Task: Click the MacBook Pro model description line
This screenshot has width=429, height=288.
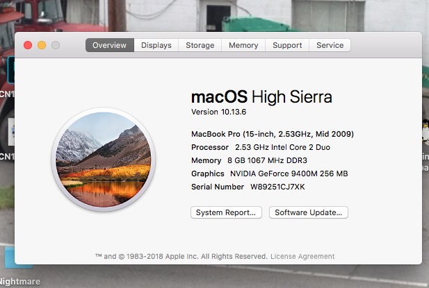Action: click(273, 134)
